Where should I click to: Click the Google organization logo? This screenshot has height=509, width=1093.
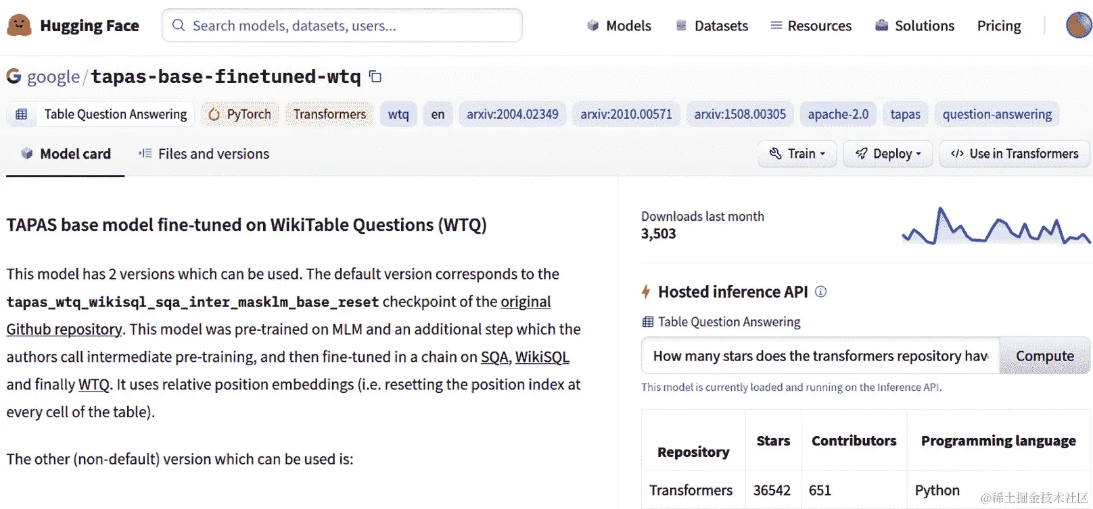click(14, 76)
